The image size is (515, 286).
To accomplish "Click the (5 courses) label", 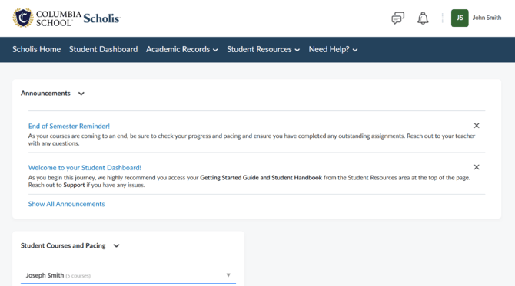I will coord(78,276).
